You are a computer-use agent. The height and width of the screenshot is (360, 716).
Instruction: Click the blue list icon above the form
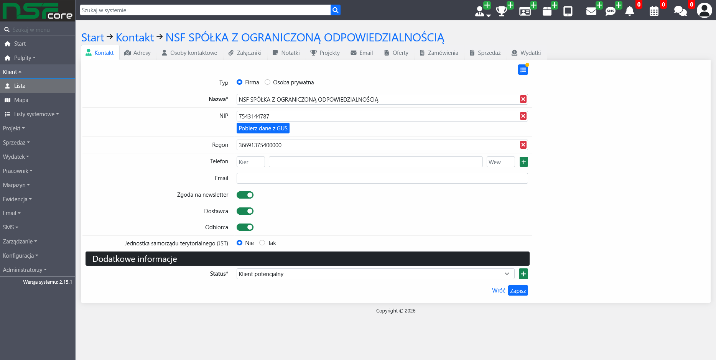click(x=523, y=70)
